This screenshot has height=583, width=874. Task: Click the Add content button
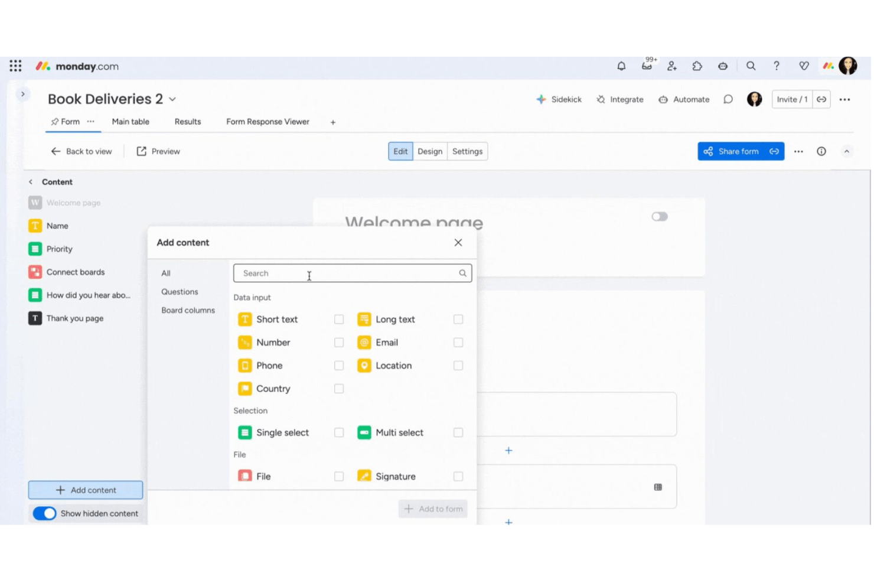[x=86, y=490]
